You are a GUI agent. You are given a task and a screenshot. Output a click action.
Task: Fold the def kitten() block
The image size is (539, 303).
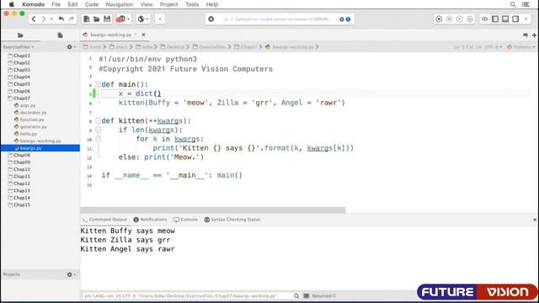98,120
